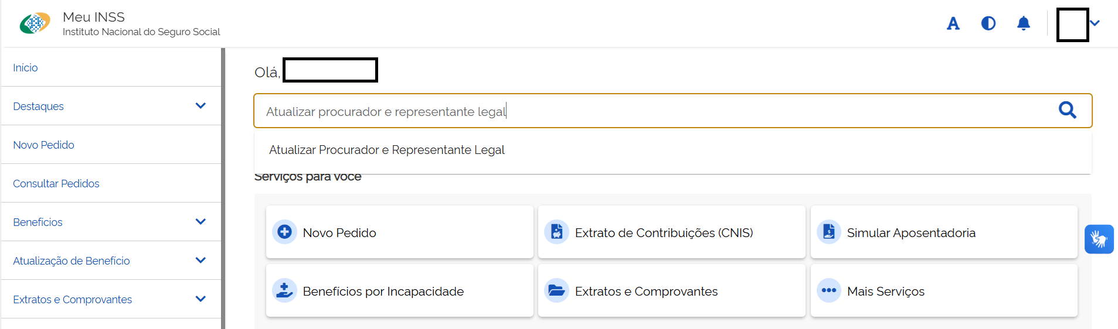1118x329 pixels.
Task: Open the VLibras sign language widget
Action: 1099,239
